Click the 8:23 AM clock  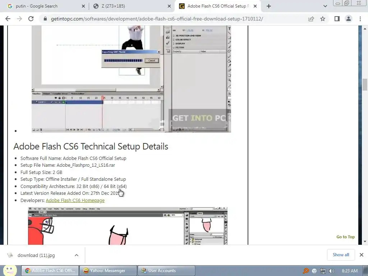pyautogui.click(x=349, y=271)
